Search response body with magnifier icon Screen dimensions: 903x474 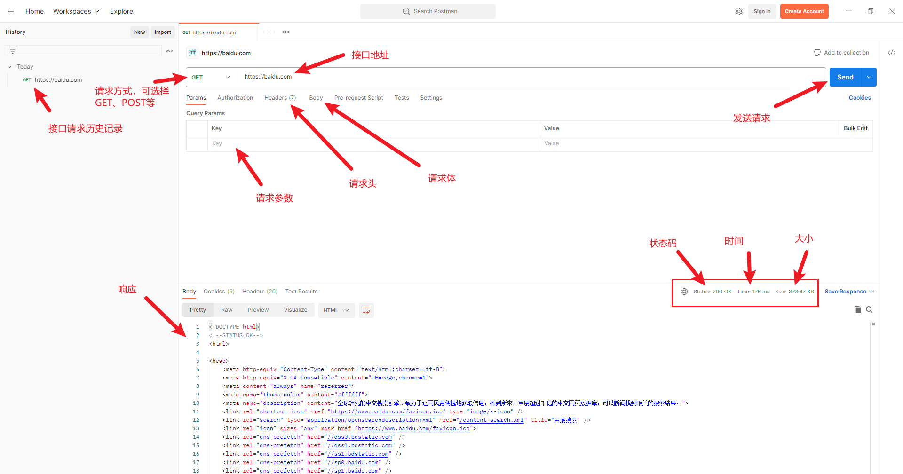(869, 309)
